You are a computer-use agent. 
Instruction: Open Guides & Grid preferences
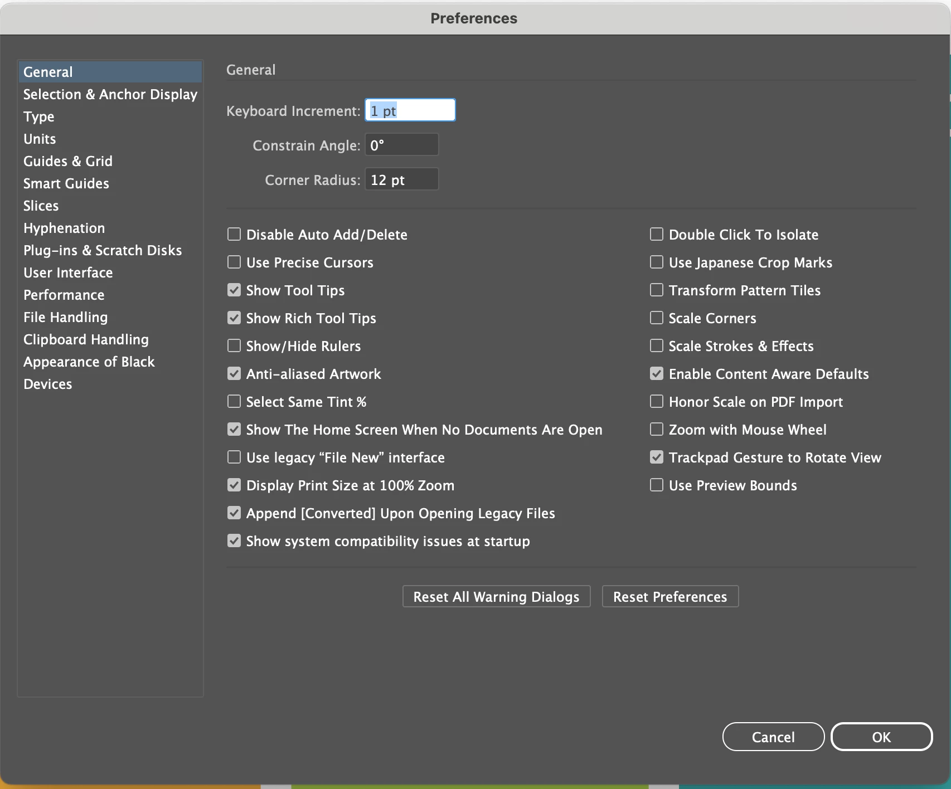coord(110,161)
